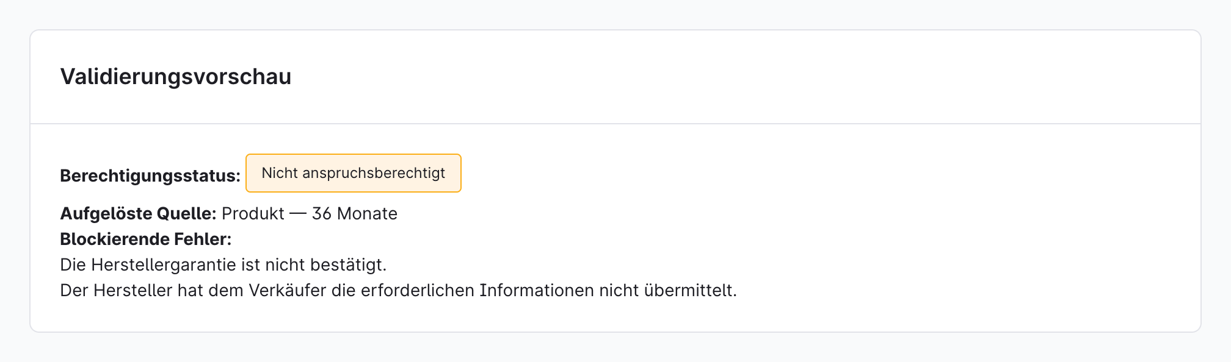Click the Aufgelöste Quelle label
Screen dimensions: 1231x362
click(x=138, y=213)
